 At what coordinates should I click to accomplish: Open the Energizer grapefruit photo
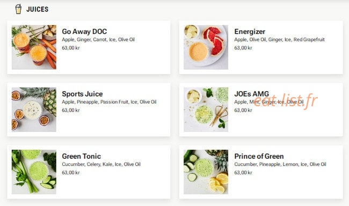pyautogui.click(x=206, y=47)
